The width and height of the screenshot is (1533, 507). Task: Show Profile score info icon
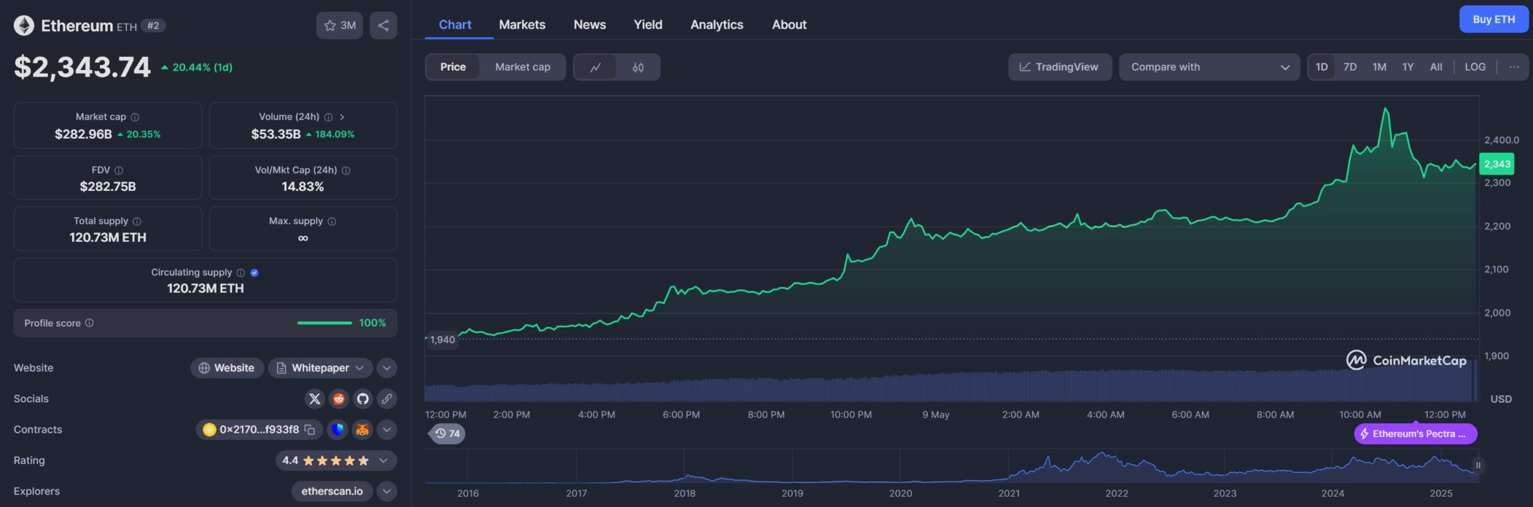(89, 323)
